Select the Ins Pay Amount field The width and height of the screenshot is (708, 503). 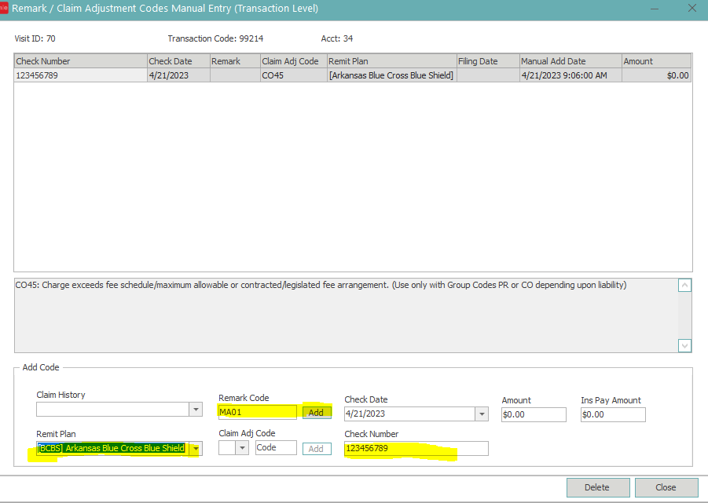click(612, 414)
